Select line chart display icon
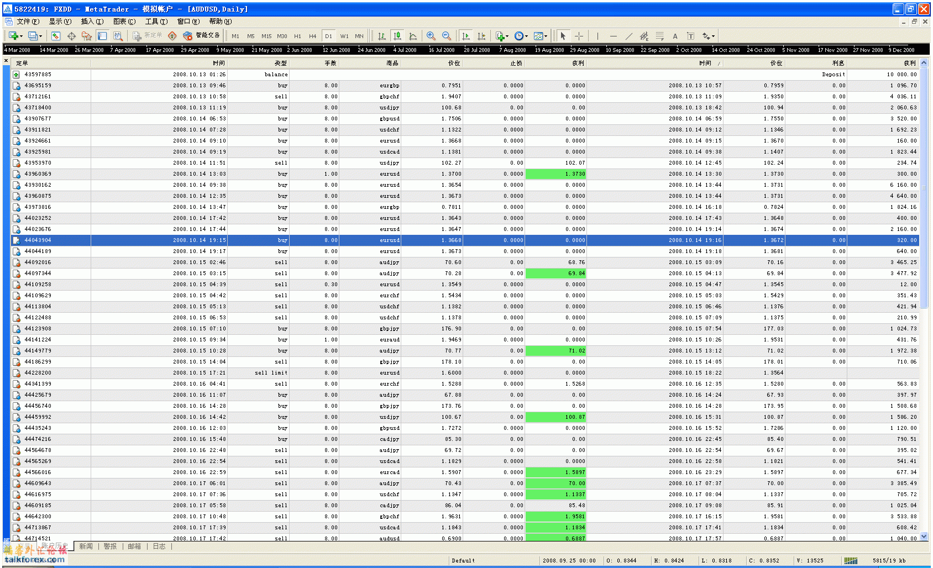 point(413,36)
